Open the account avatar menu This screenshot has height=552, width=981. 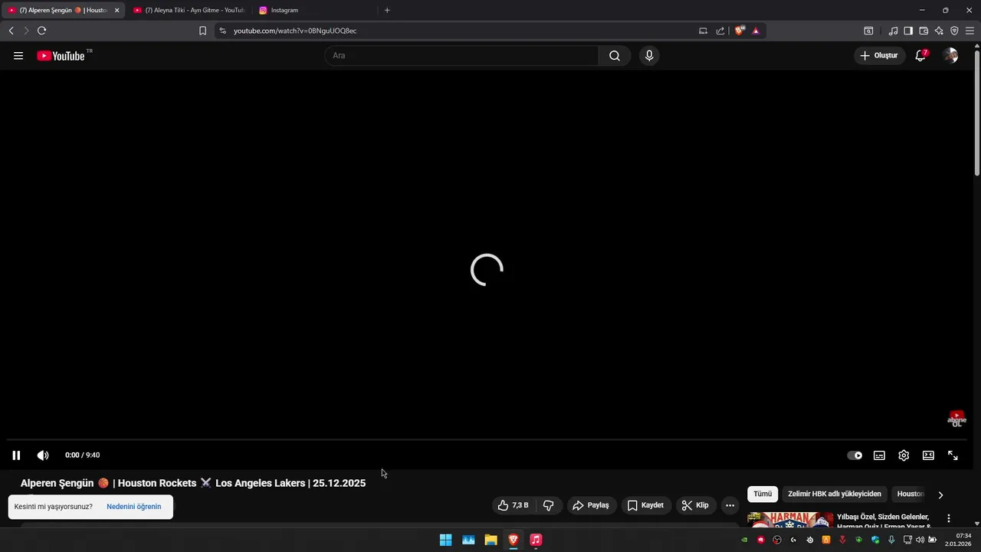coord(950,55)
